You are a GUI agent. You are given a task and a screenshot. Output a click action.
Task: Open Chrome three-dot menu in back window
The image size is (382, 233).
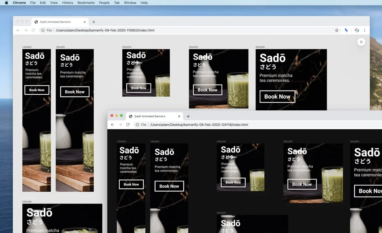[x=364, y=30]
